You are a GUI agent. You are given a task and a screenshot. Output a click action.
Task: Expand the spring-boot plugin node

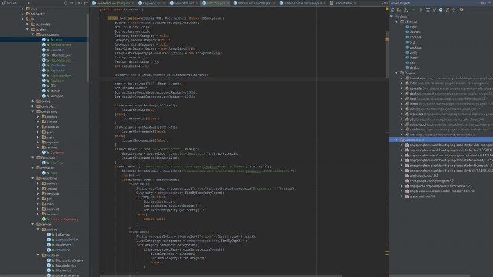[x=402, y=124]
